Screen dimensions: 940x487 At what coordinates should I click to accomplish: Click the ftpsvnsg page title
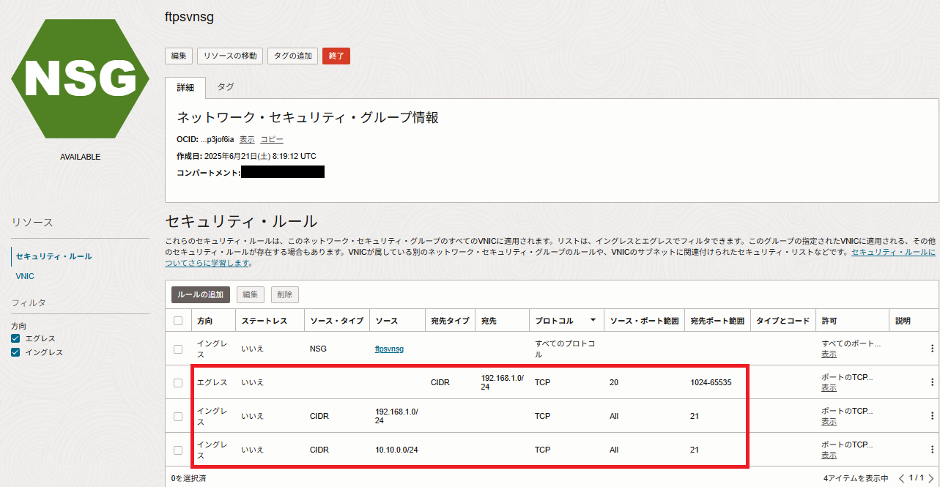(x=190, y=17)
